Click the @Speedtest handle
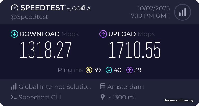 point(29,17)
